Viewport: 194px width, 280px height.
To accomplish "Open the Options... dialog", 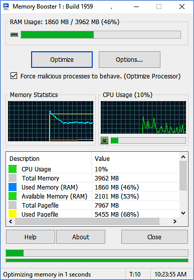I will click(x=129, y=60).
